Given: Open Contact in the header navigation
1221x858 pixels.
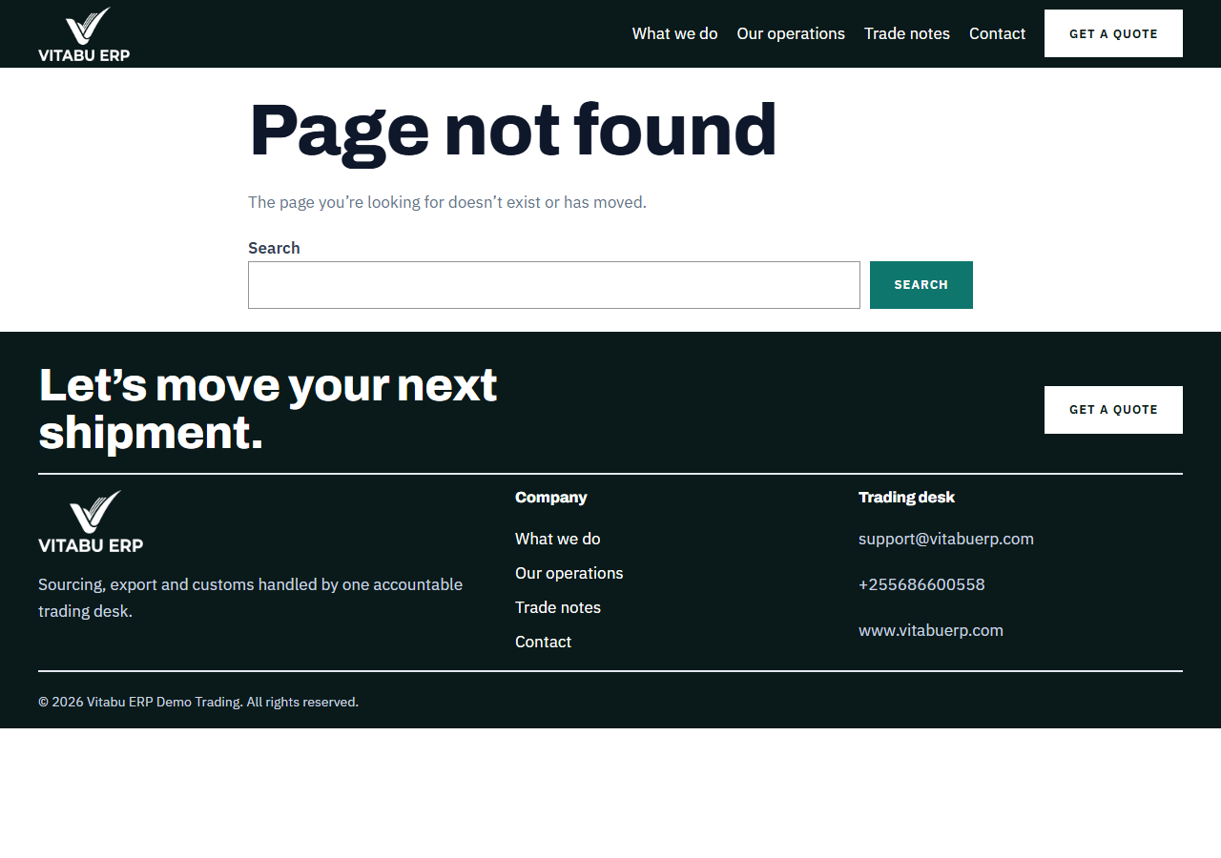Looking at the screenshot, I should 997,33.
